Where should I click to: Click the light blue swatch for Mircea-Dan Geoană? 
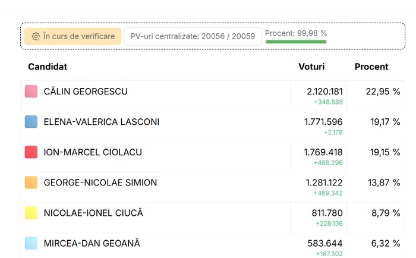tap(31, 243)
